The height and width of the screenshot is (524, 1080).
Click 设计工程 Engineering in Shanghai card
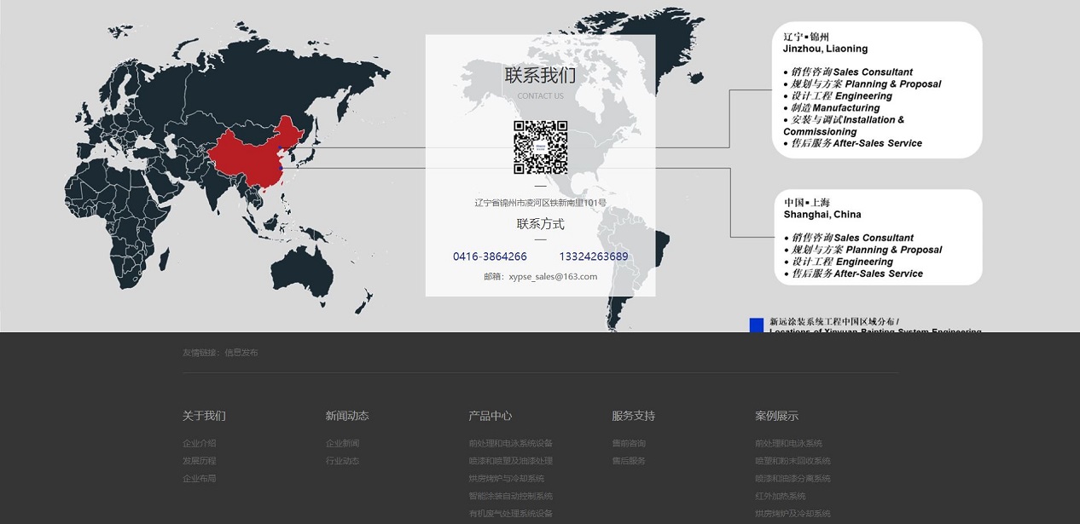point(841,262)
